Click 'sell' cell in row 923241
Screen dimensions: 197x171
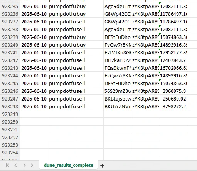click(89, 52)
